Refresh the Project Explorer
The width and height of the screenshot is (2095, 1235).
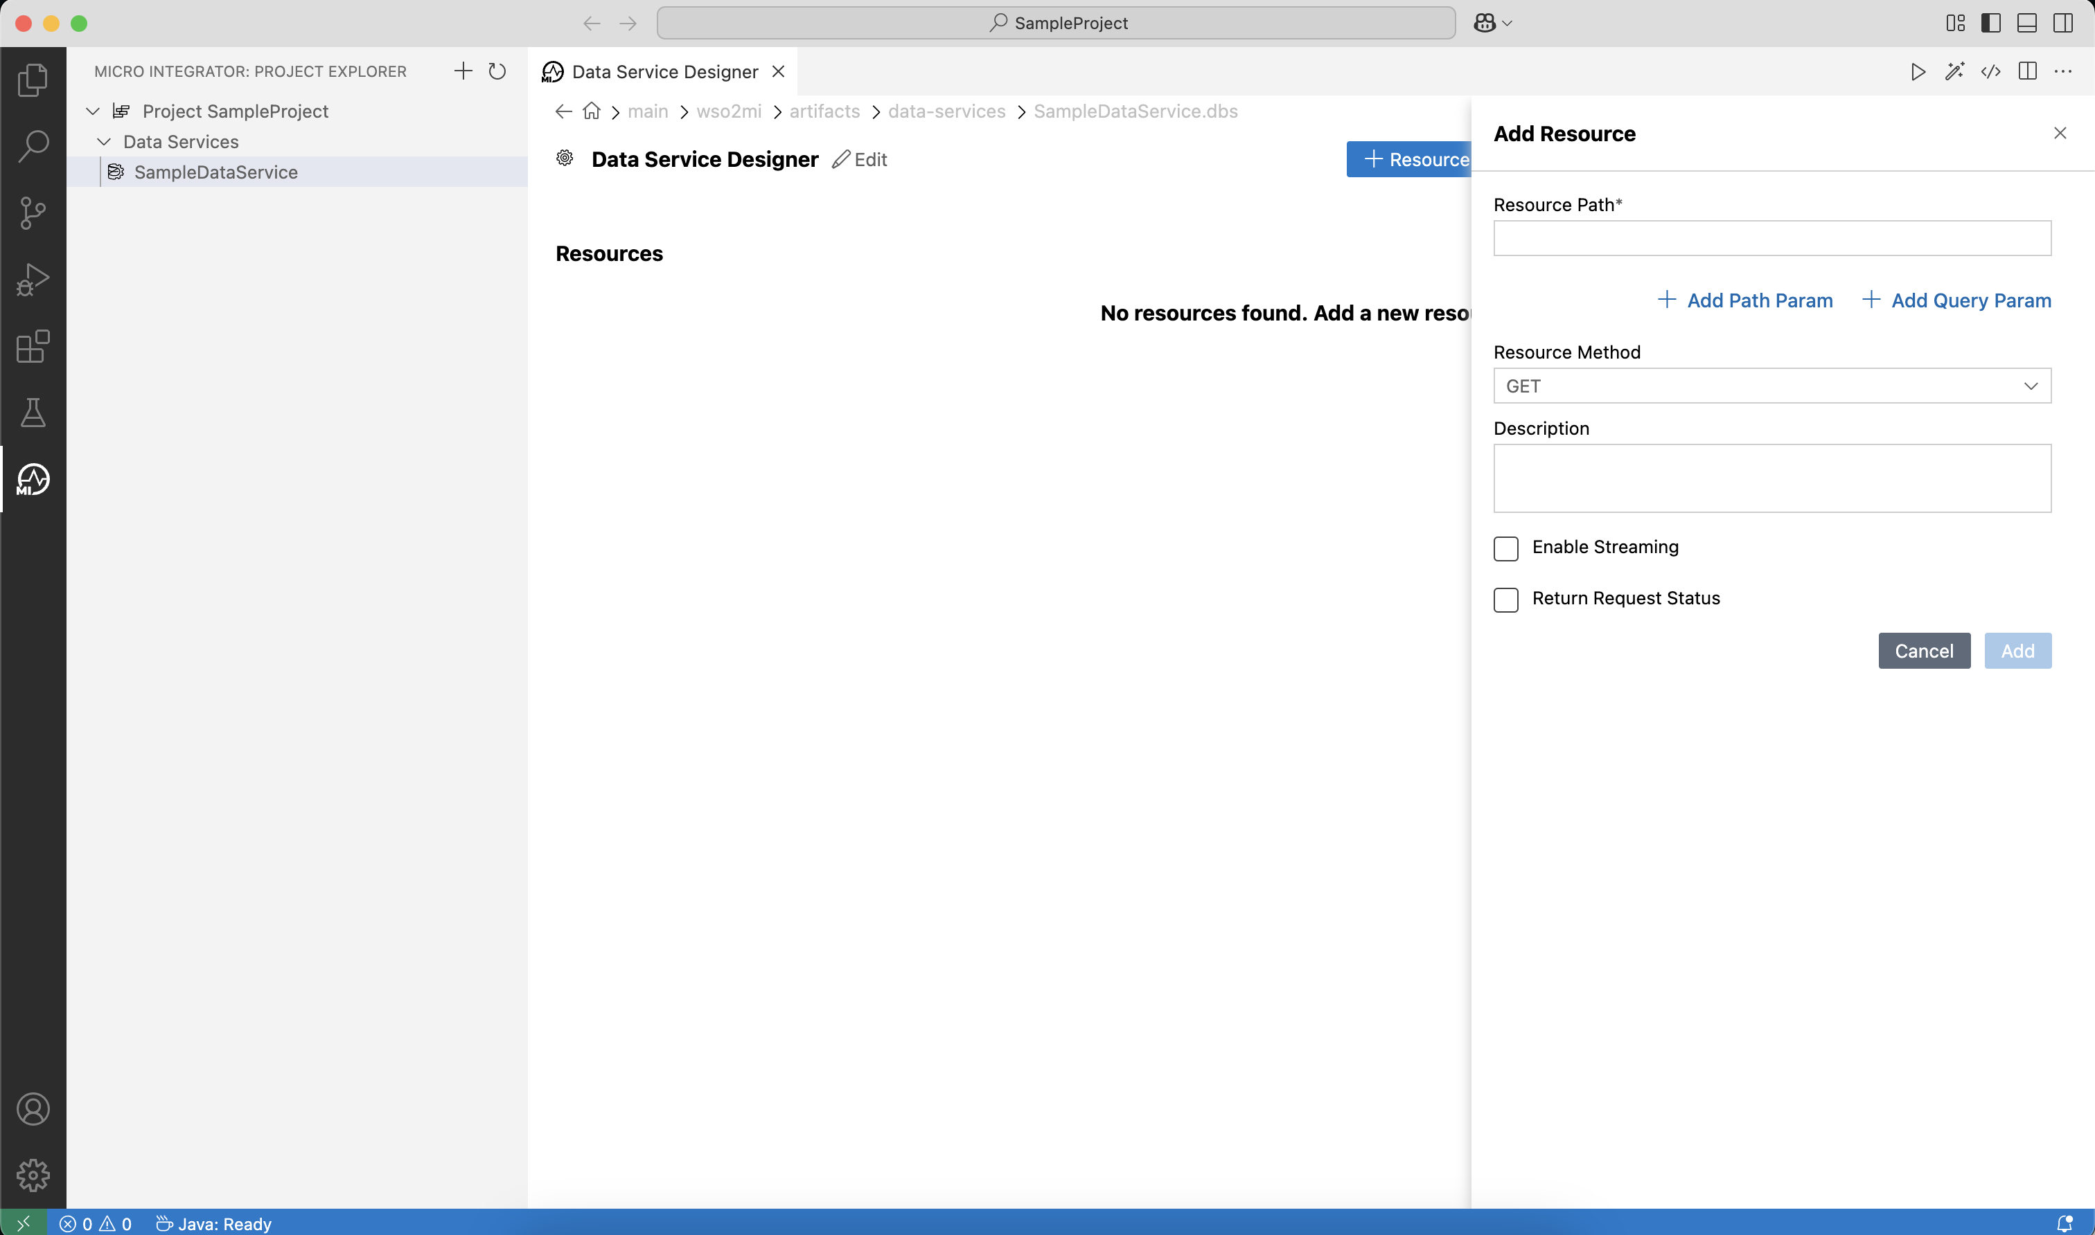pyautogui.click(x=497, y=71)
